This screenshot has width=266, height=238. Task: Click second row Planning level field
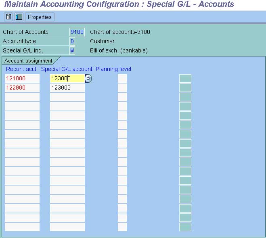122,88
